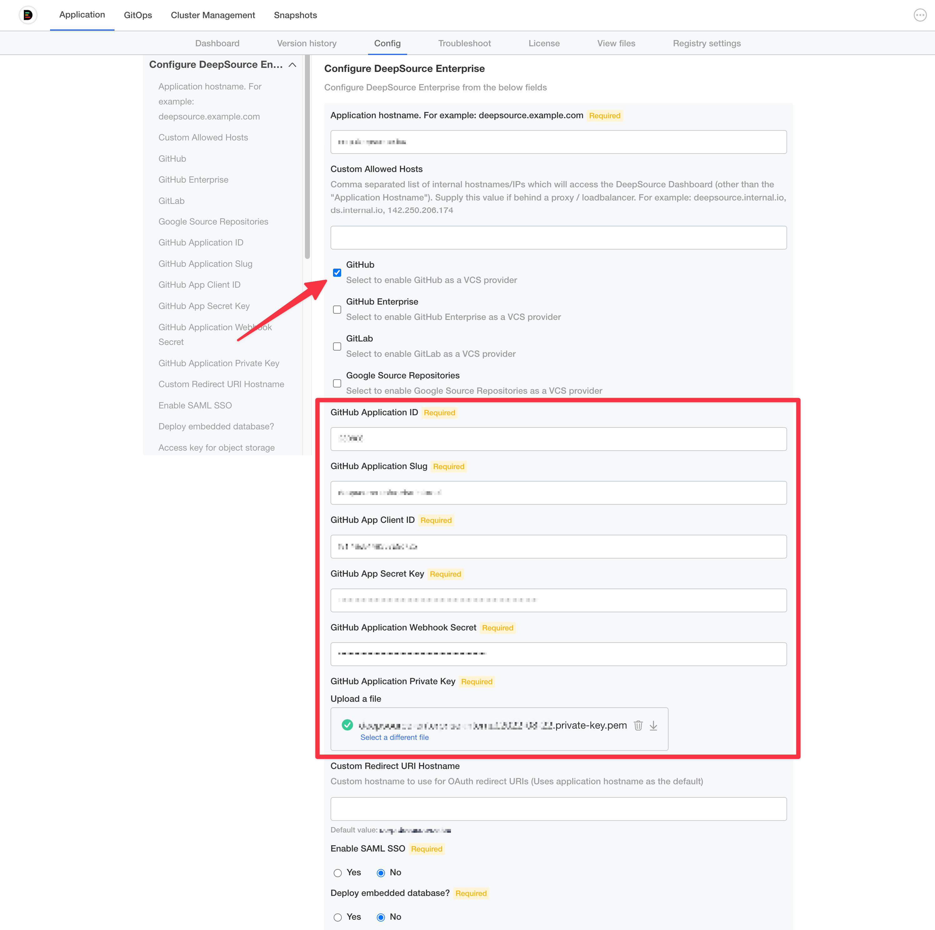Click the Select a different file link
Image resolution: width=935 pixels, height=930 pixels.
click(x=394, y=737)
